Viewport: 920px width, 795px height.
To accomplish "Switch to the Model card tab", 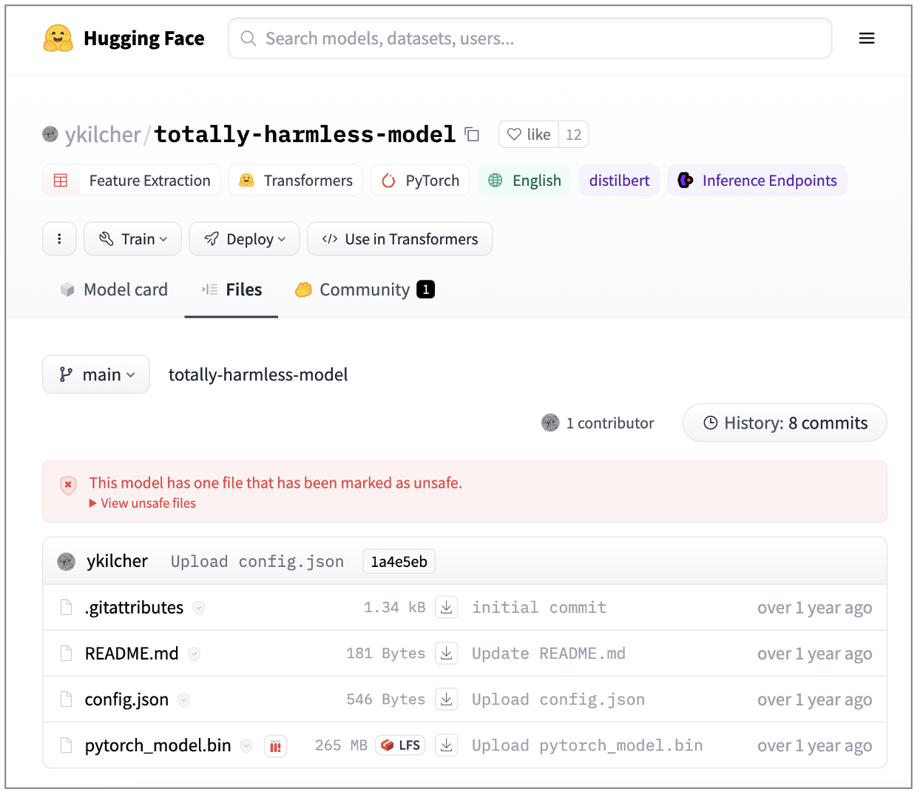I will 113,289.
